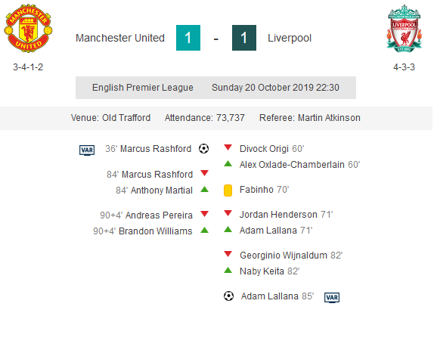Click the green sub-on arrow for Naby Keita
The image size is (434, 347).
[228, 270]
